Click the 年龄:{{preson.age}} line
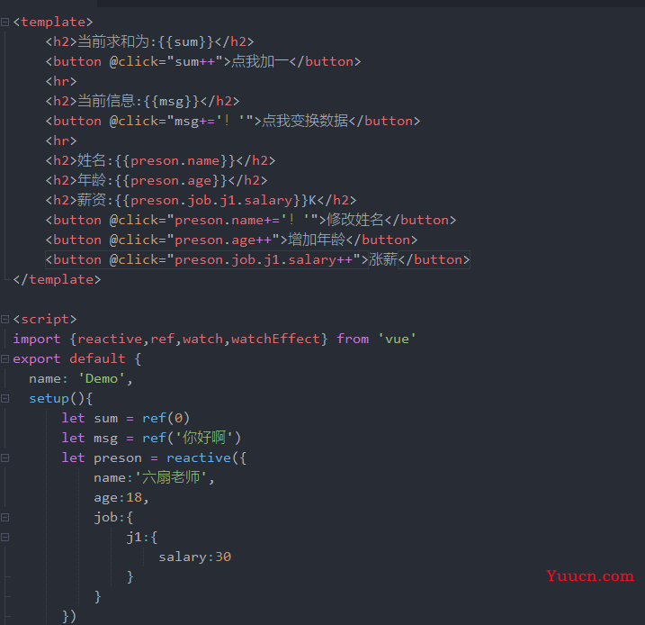This screenshot has height=625, width=645. pos(157,180)
